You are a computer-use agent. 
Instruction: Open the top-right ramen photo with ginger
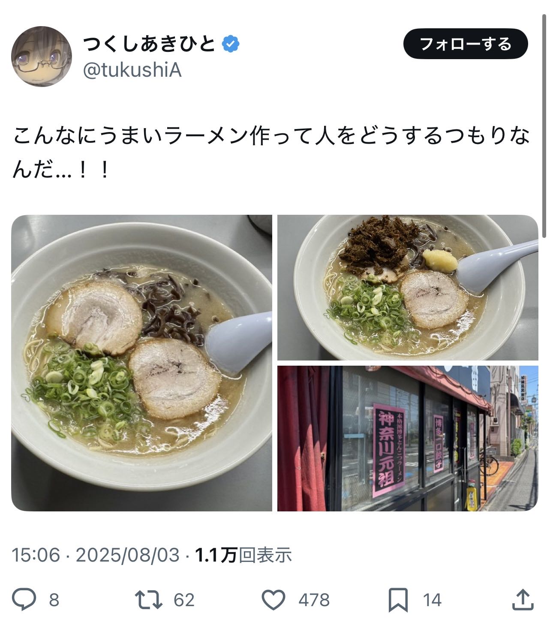click(408, 287)
